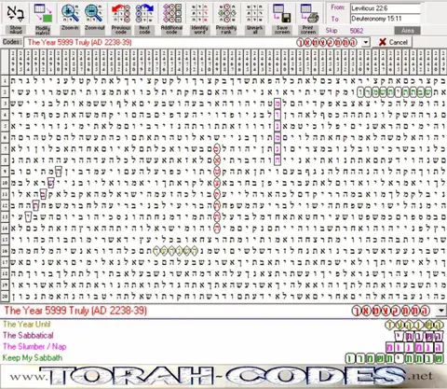Expand the lower Year 5999 Truly dropdown arrow
The height and width of the screenshot is (389, 447).
pyautogui.click(x=441, y=311)
